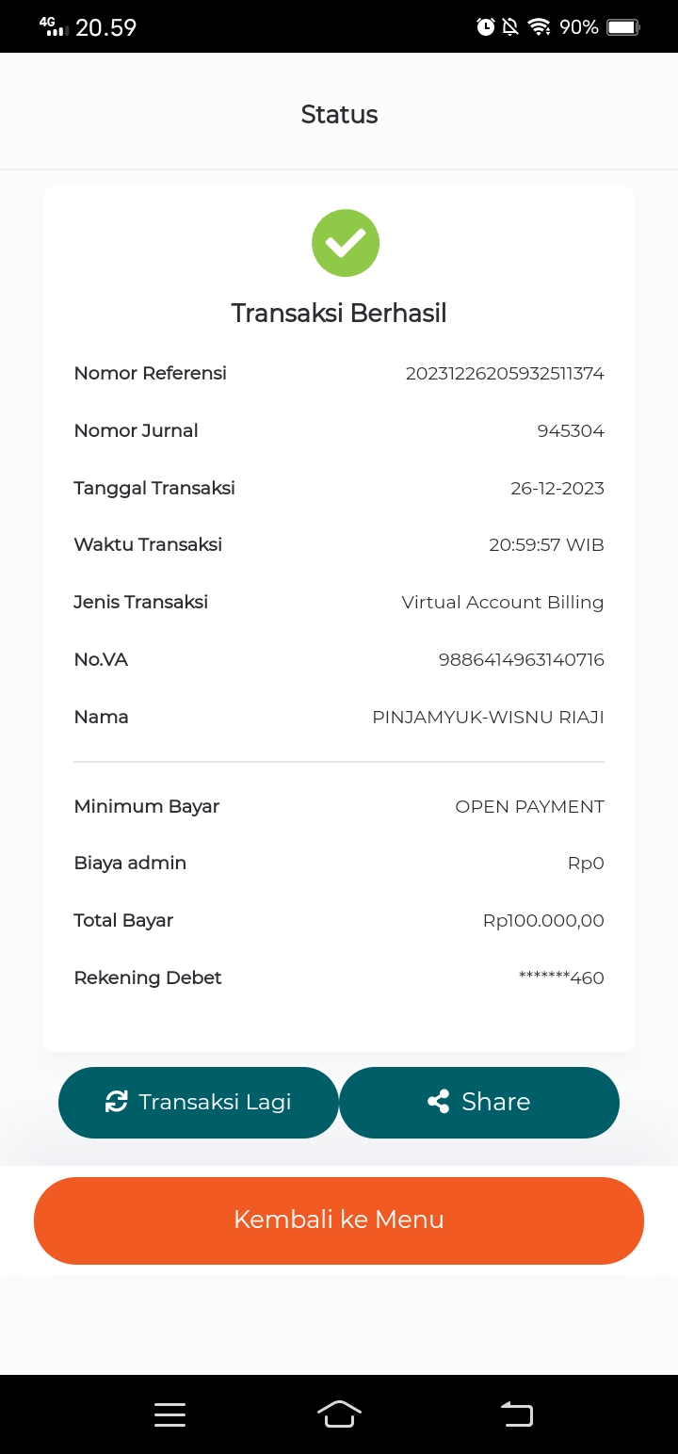Select the No.VA number 9886414963140716

point(522,660)
